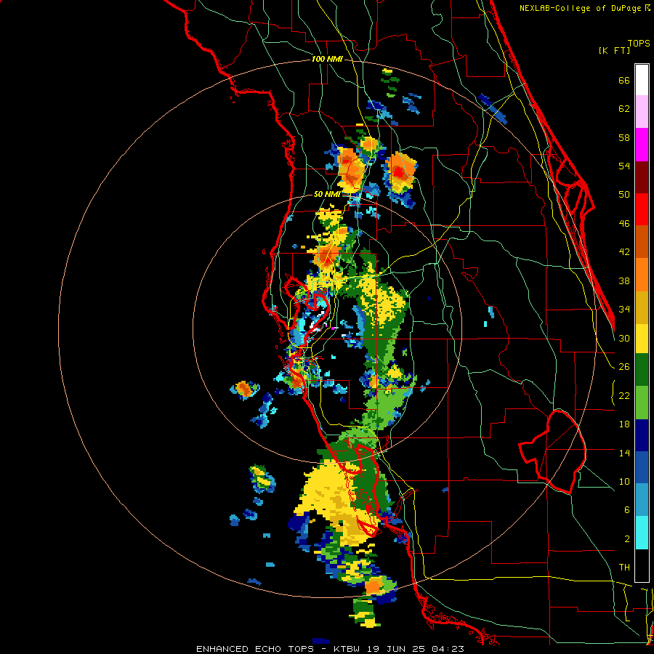Click the '2' legend value label
This screenshot has width=654, height=654.
(x=627, y=539)
